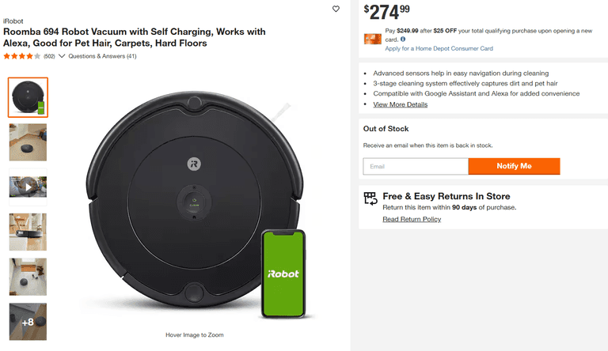Select the second thumbnail of Roomba on floor
The height and width of the screenshot is (351, 608).
(28, 142)
